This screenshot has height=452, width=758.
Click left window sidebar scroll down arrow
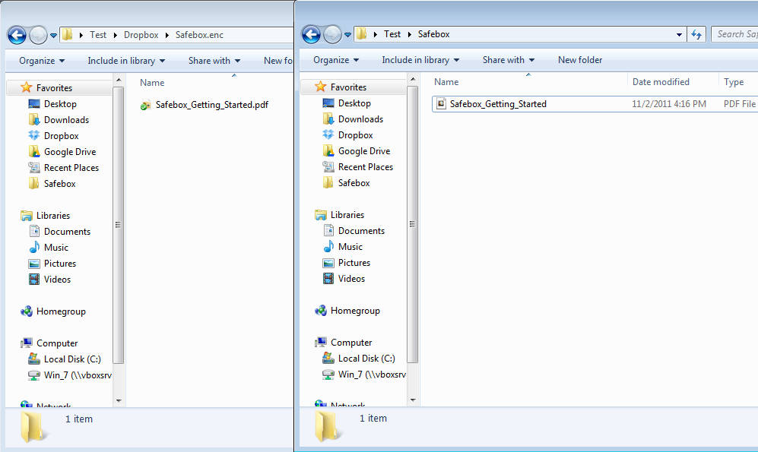tap(119, 400)
